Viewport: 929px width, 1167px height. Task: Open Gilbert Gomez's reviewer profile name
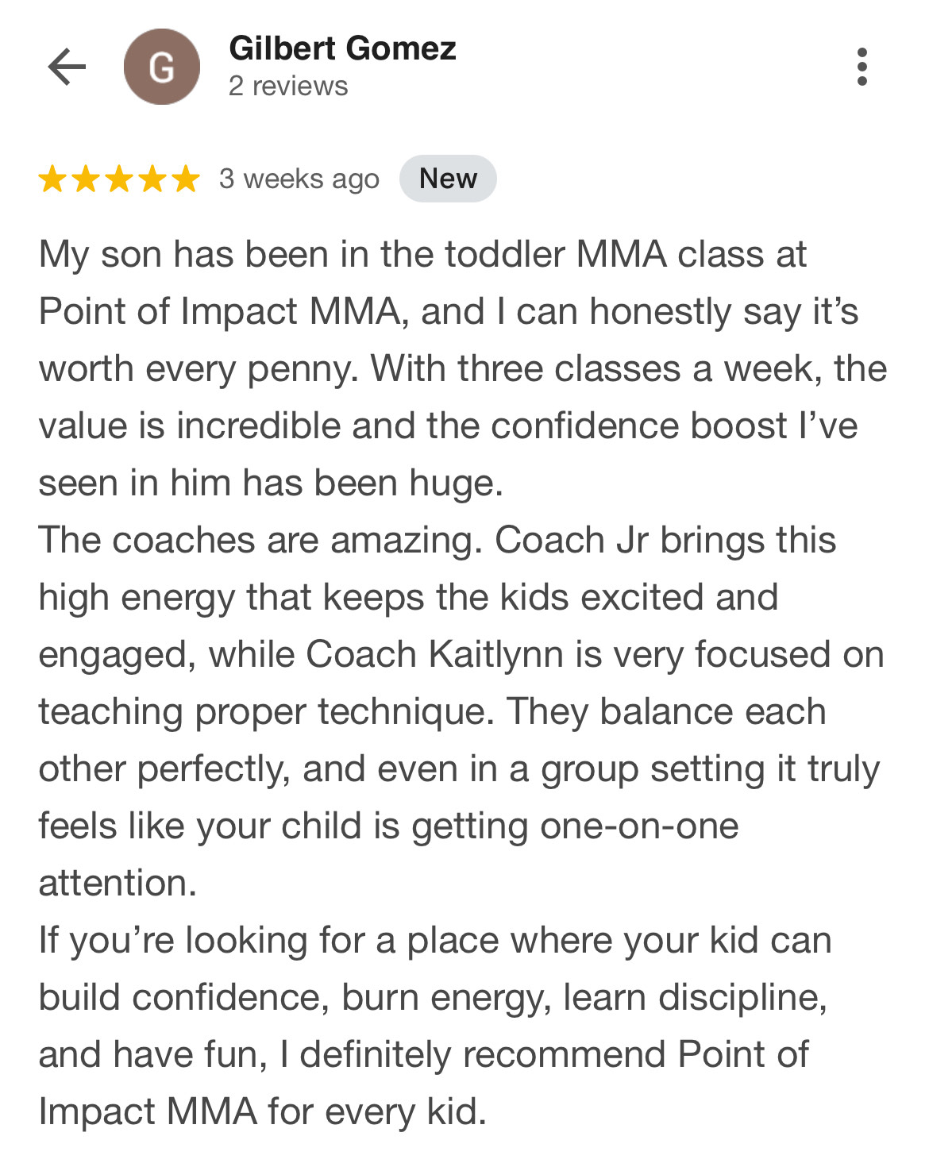point(342,48)
